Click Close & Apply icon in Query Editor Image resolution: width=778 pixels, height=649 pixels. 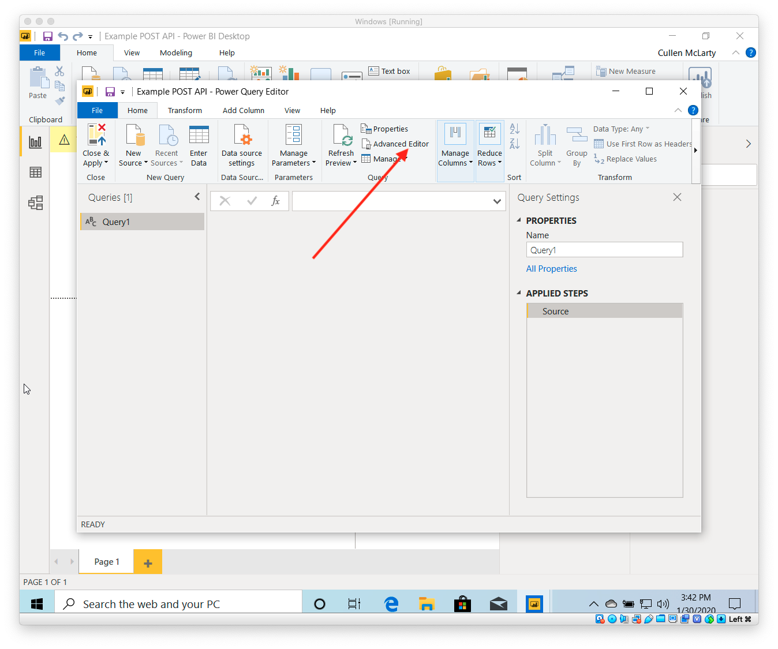point(96,134)
